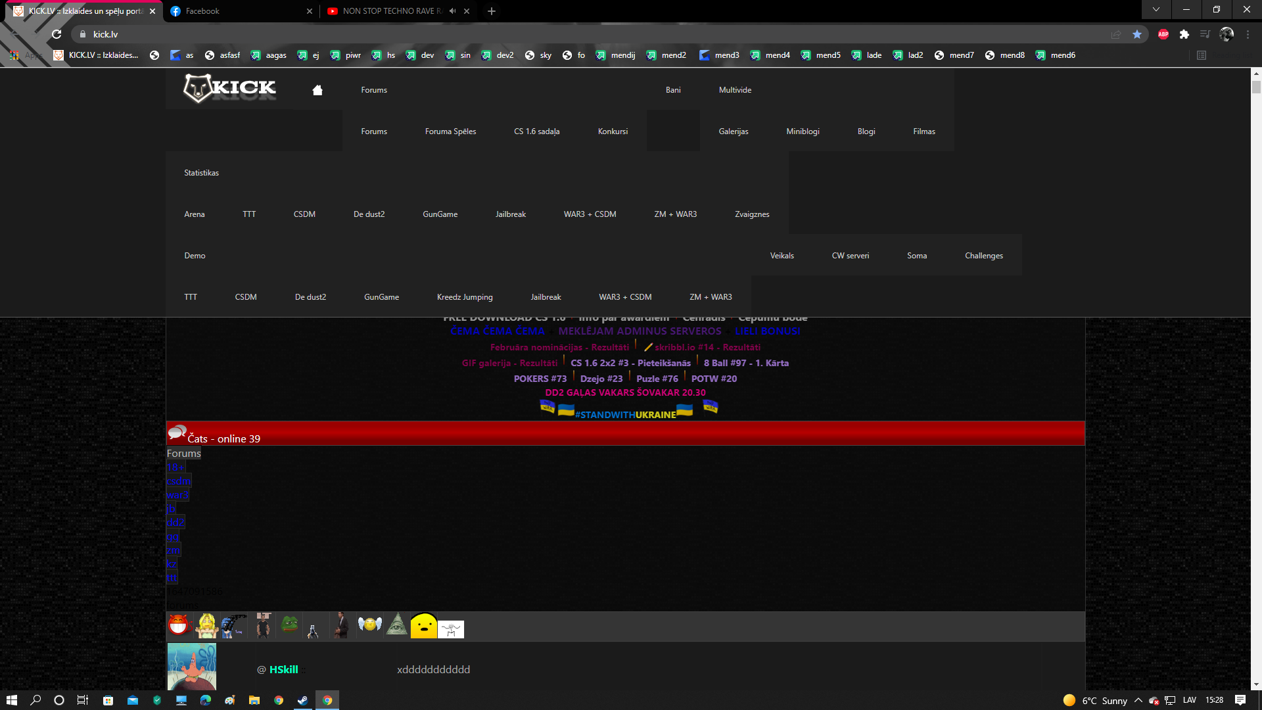The image size is (1262, 710).
Task: Open the reading list panel icon
Action: click(1202, 55)
